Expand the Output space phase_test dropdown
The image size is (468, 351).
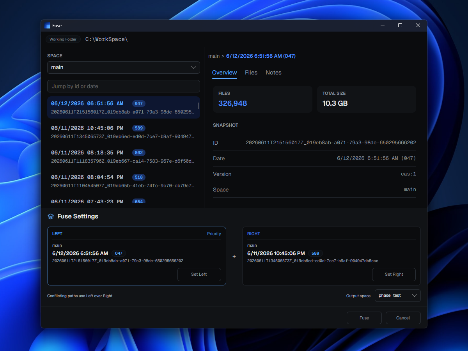pos(398,296)
